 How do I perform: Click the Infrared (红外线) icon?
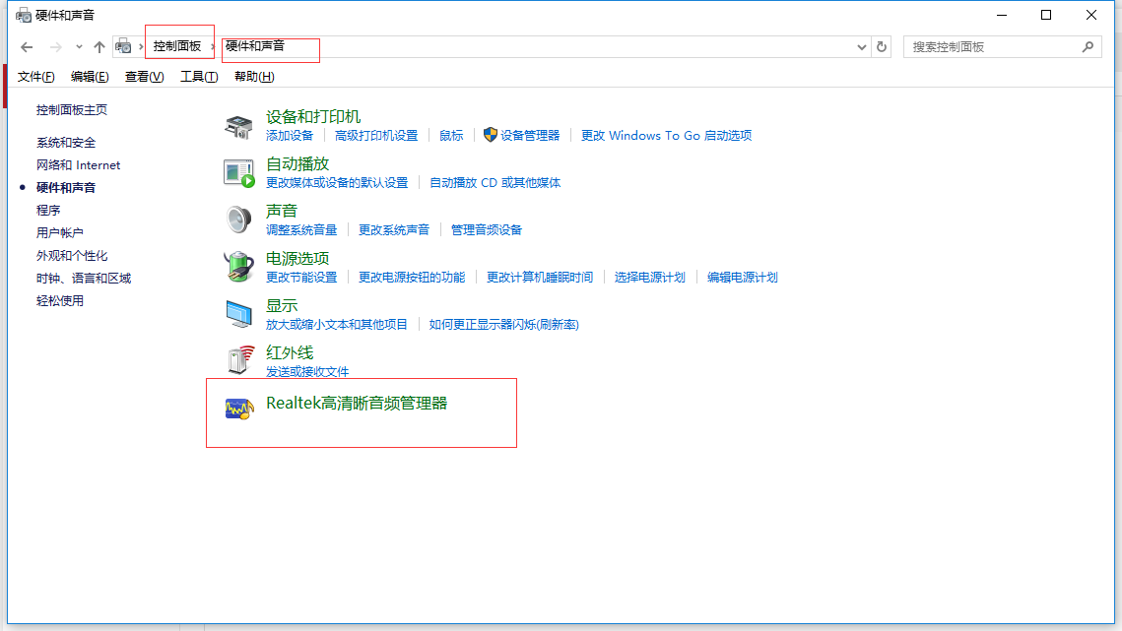[240, 360]
